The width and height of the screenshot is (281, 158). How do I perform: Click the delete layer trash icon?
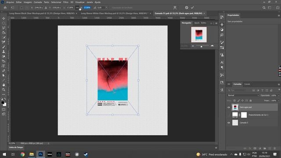click(x=274, y=148)
